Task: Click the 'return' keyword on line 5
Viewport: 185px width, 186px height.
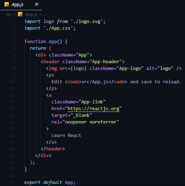Action: pos(38,48)
